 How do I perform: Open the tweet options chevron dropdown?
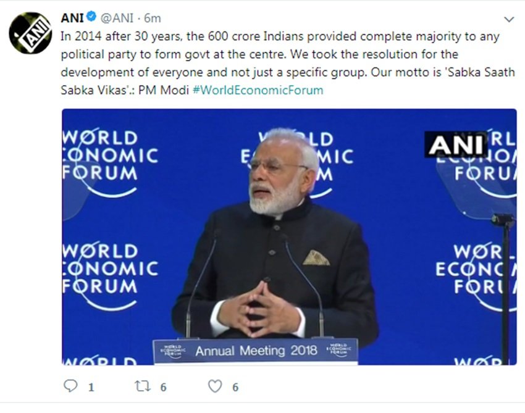(x=508, y=19)
